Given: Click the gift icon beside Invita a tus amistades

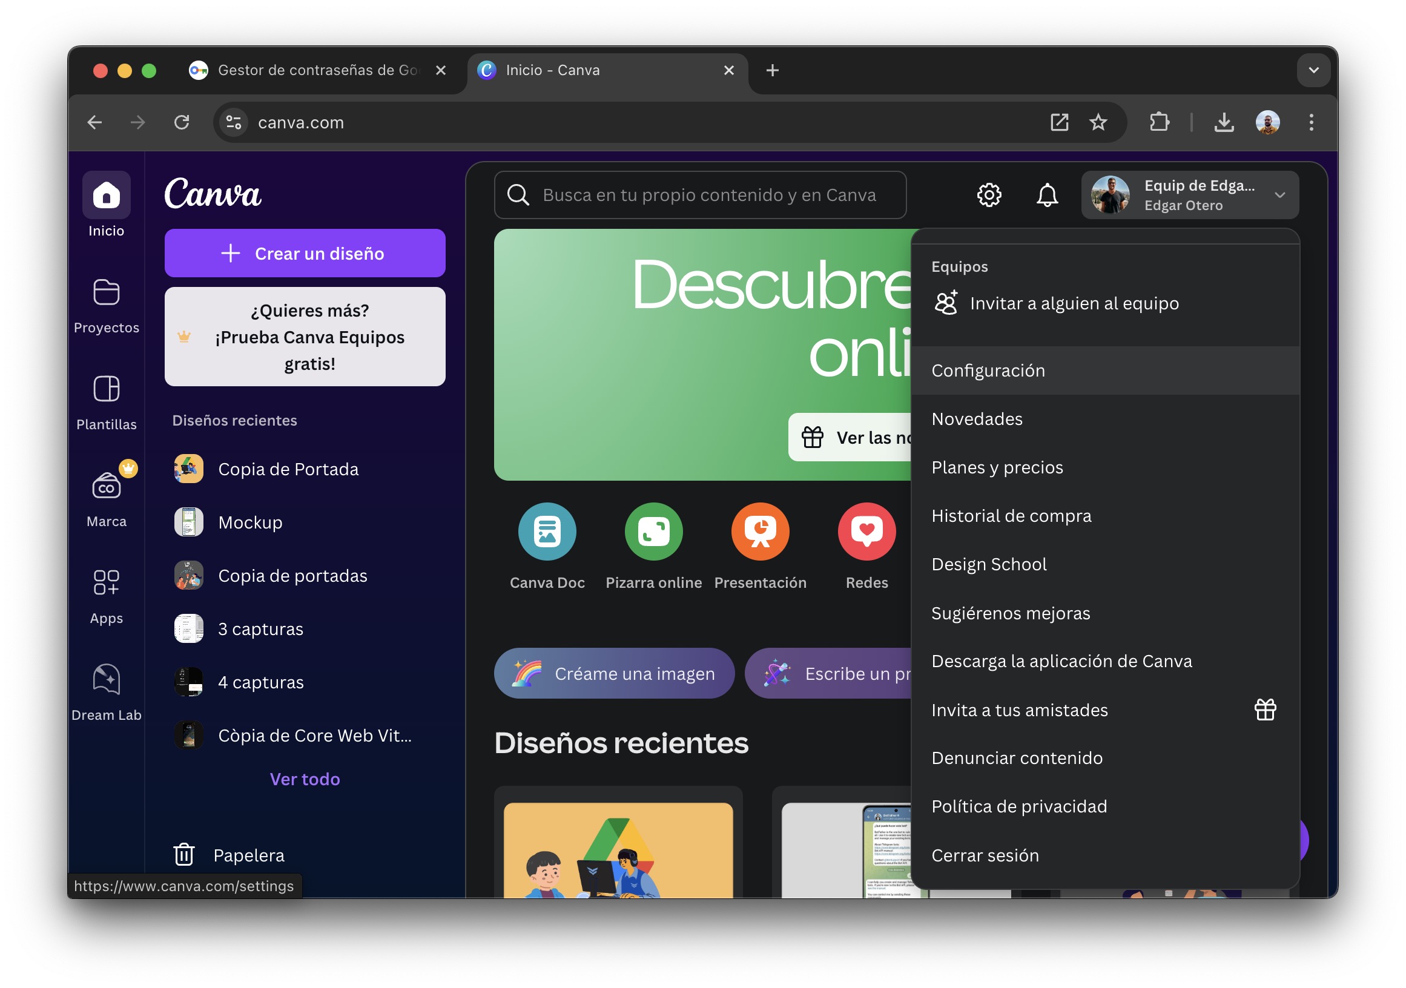Looking at the screenshot, I should (x=1265, y=710).
